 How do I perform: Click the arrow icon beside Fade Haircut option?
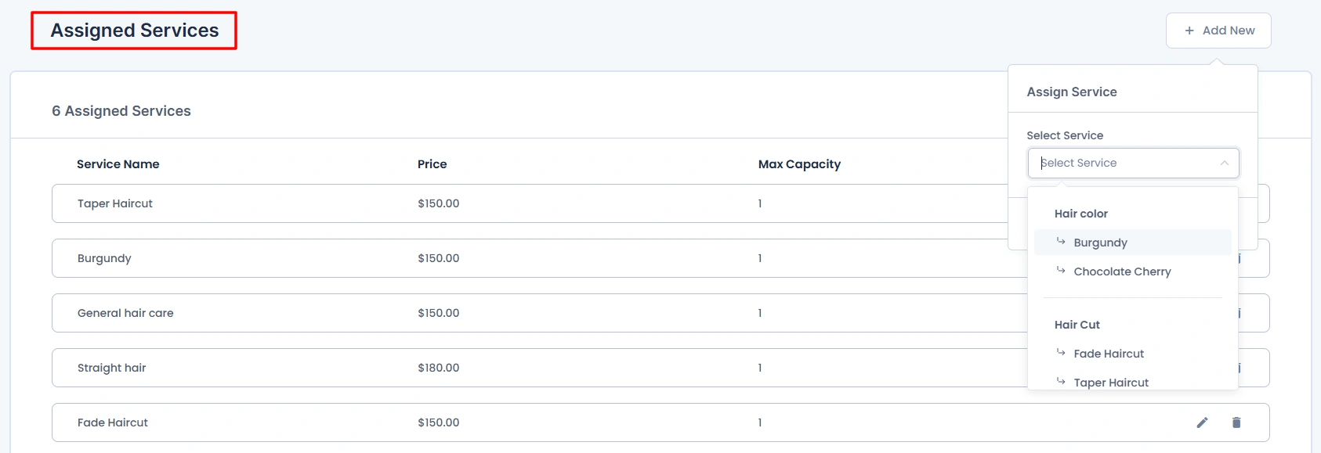1061,353
